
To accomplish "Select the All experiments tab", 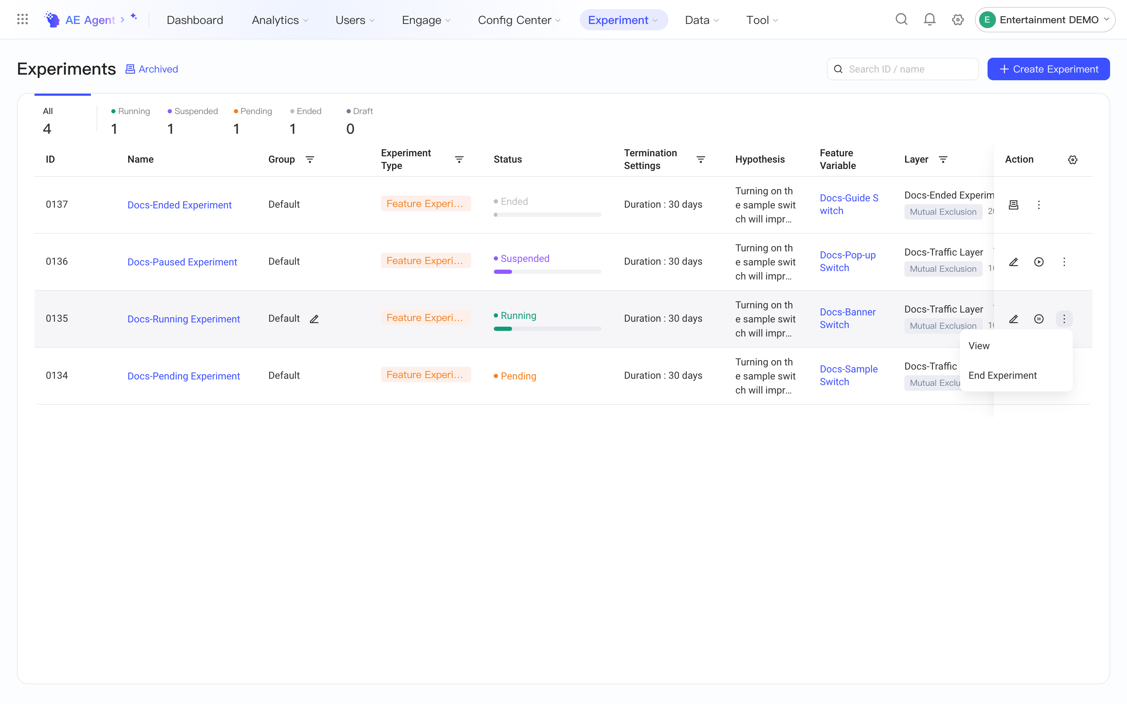I will pyautogui.click(x=62, y=121).
